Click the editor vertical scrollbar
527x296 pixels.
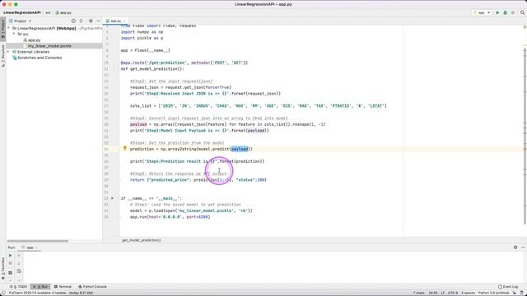(525, 136)
